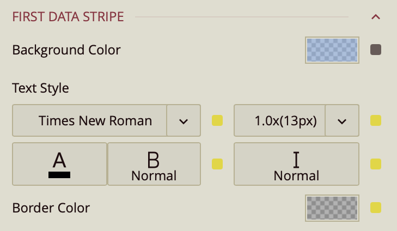Click the FIRST DATA STRIPE section title
Image resolution: width=397 pixels, height=231 pixels.
click(x=68, y=17)
